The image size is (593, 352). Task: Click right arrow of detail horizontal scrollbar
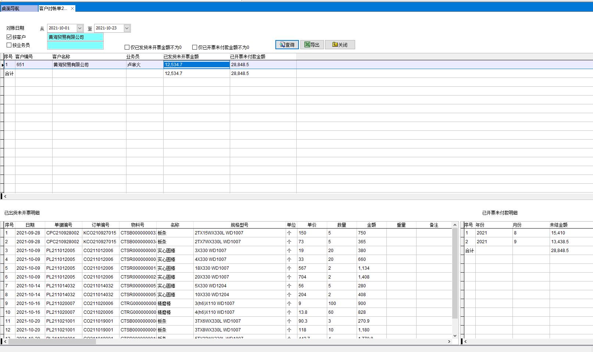point(449,342)
